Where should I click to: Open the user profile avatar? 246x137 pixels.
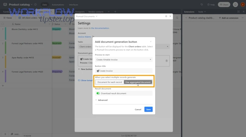(242, 5)
